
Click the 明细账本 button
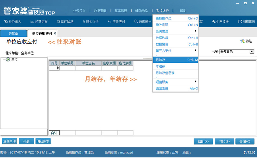tap(43, 141)
